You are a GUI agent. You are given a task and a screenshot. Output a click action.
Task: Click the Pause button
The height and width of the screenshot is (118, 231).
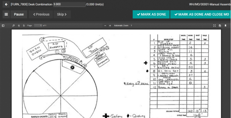click(x=19, y=15)
